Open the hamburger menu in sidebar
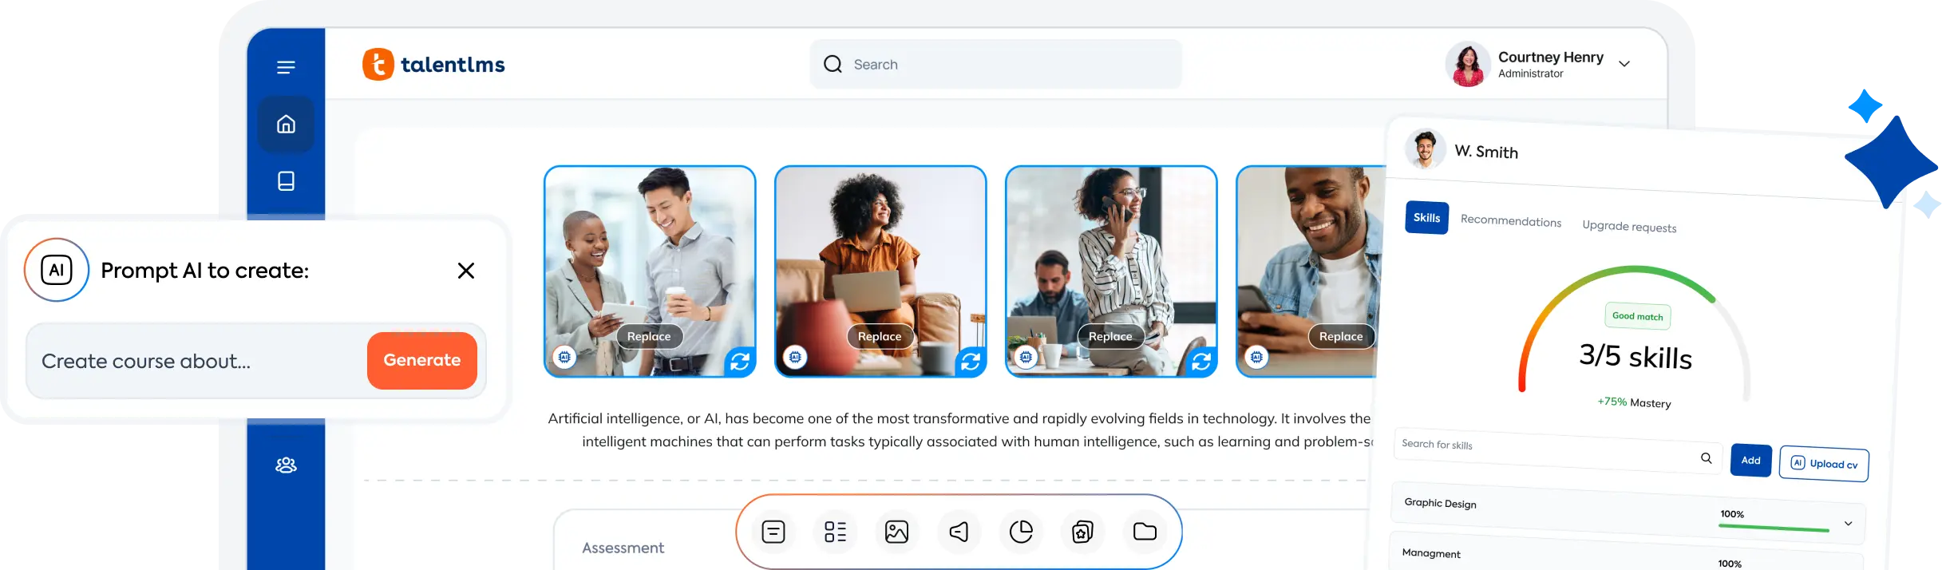 pyautogui.click(x=286, y=67)
